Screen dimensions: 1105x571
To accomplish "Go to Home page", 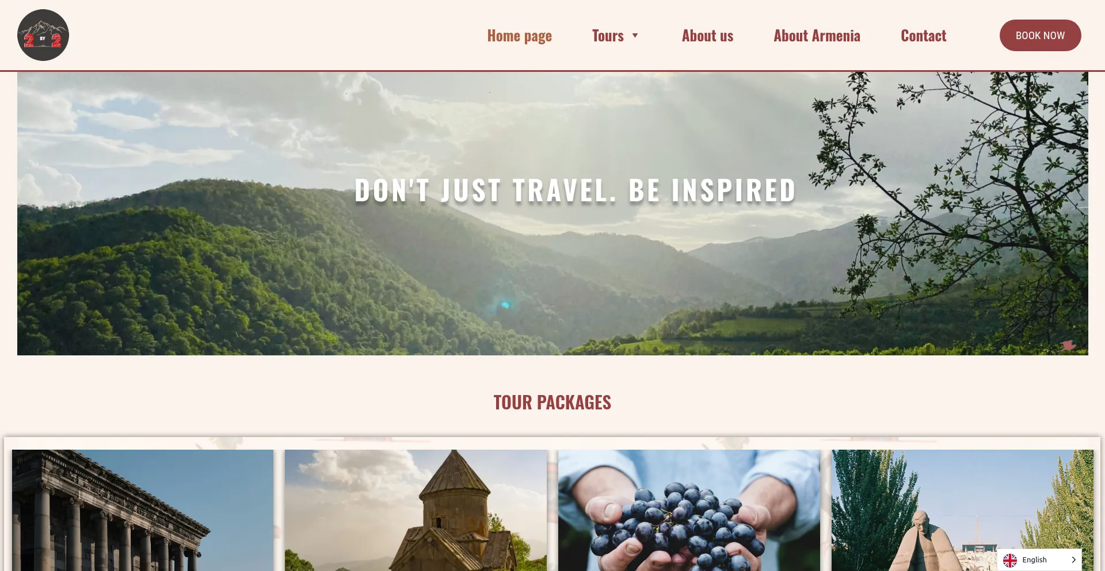I will click(x=519, y=36).
